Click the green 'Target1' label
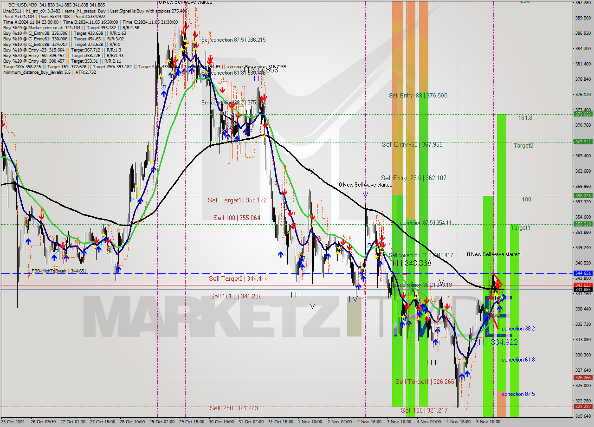The height and width of the screenshot is (427, 594). pos(521,228)
